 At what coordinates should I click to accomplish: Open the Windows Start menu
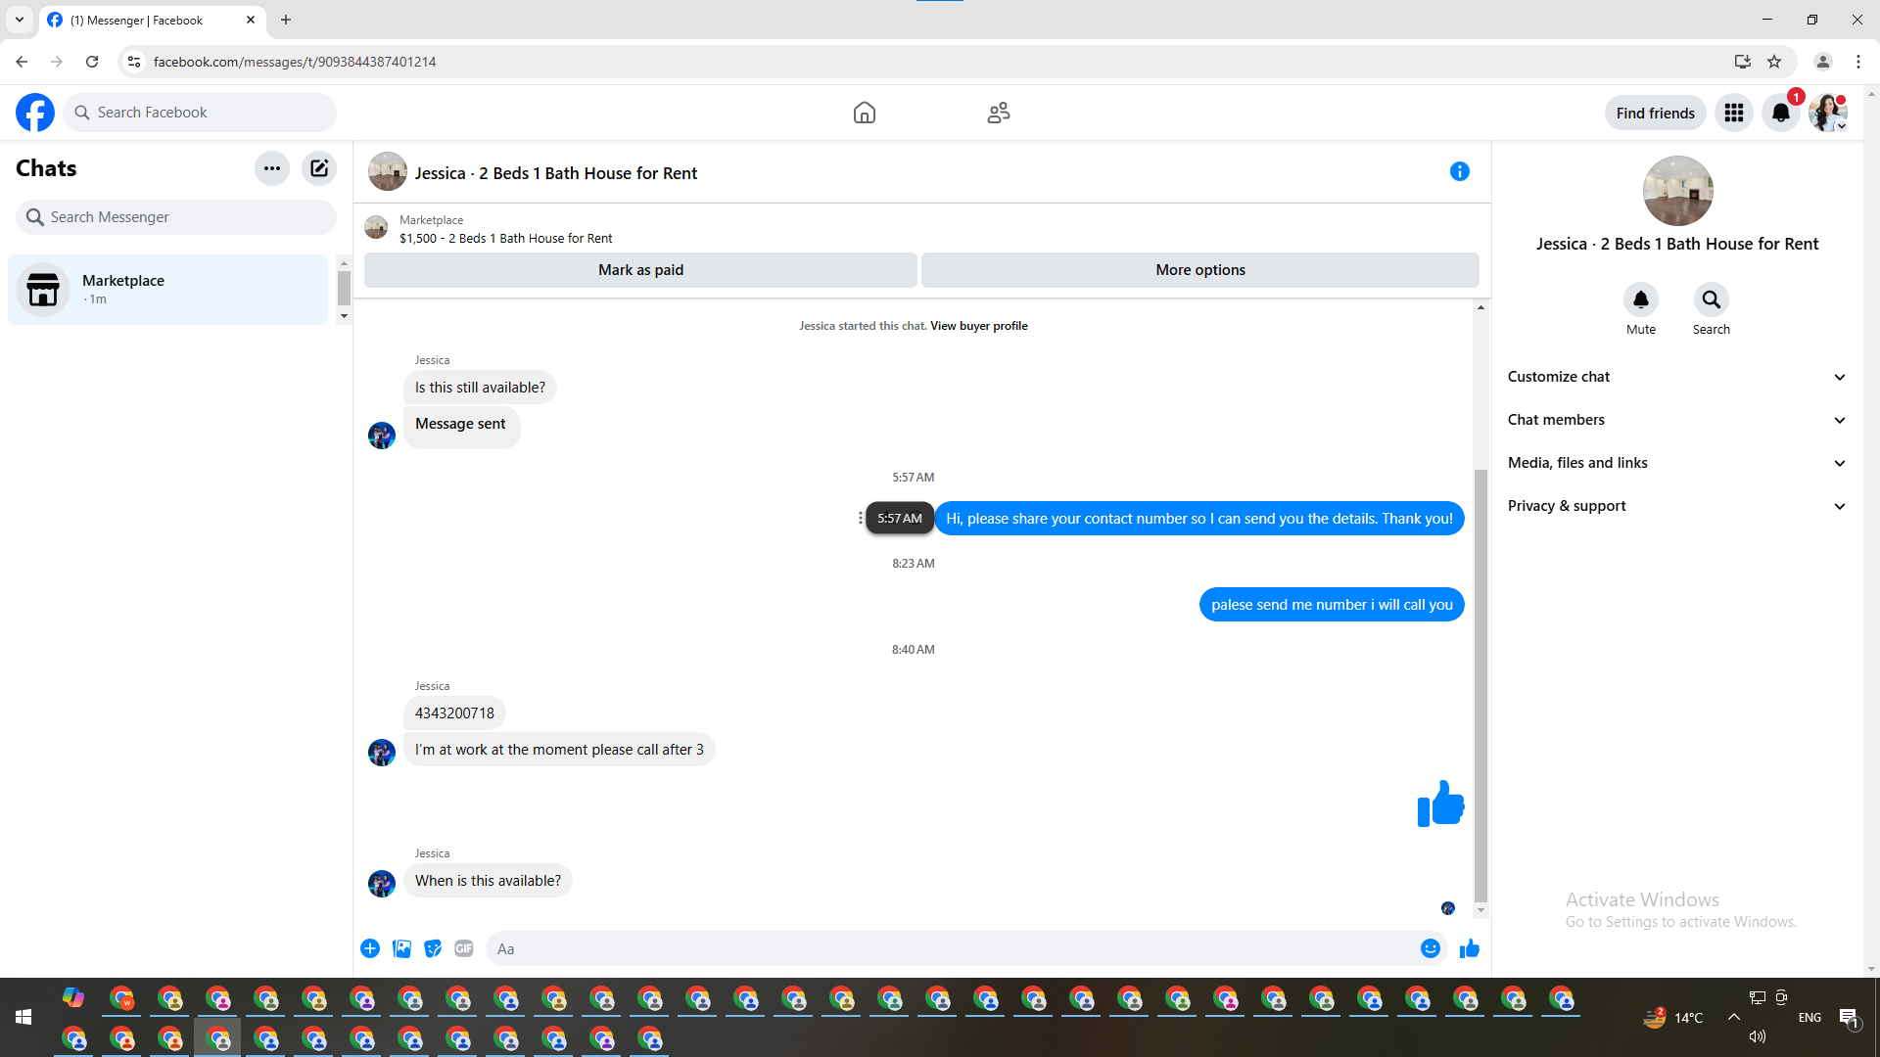(x=23, y=1018)
